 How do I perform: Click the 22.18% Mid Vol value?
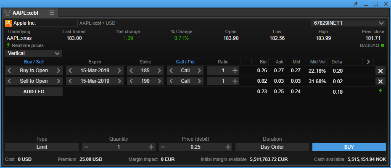317,71
